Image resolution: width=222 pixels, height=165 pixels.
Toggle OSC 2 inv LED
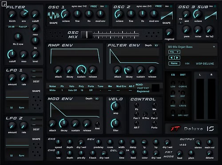pyautogui.click(x=171, y=6)
